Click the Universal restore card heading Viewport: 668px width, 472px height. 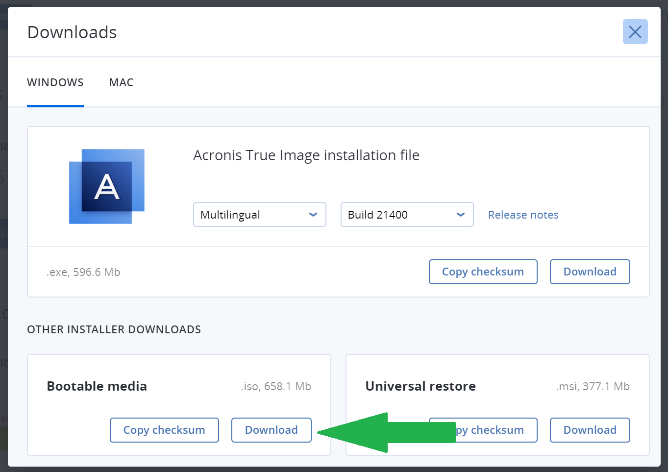pos(420,386)
